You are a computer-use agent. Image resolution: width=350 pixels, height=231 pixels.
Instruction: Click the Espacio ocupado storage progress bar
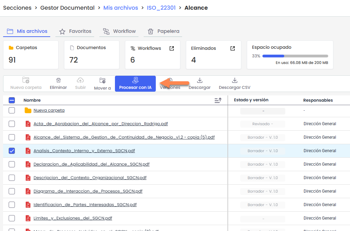(x=295, y=56)
